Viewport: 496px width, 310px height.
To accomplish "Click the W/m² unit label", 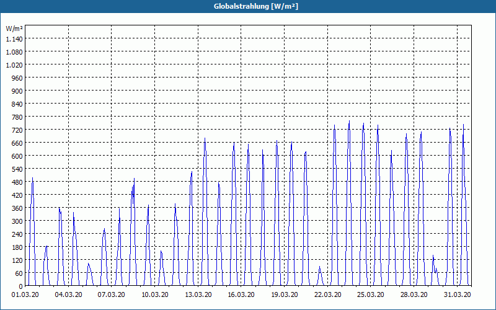I will pyautogui.click(x=14, y=29).
